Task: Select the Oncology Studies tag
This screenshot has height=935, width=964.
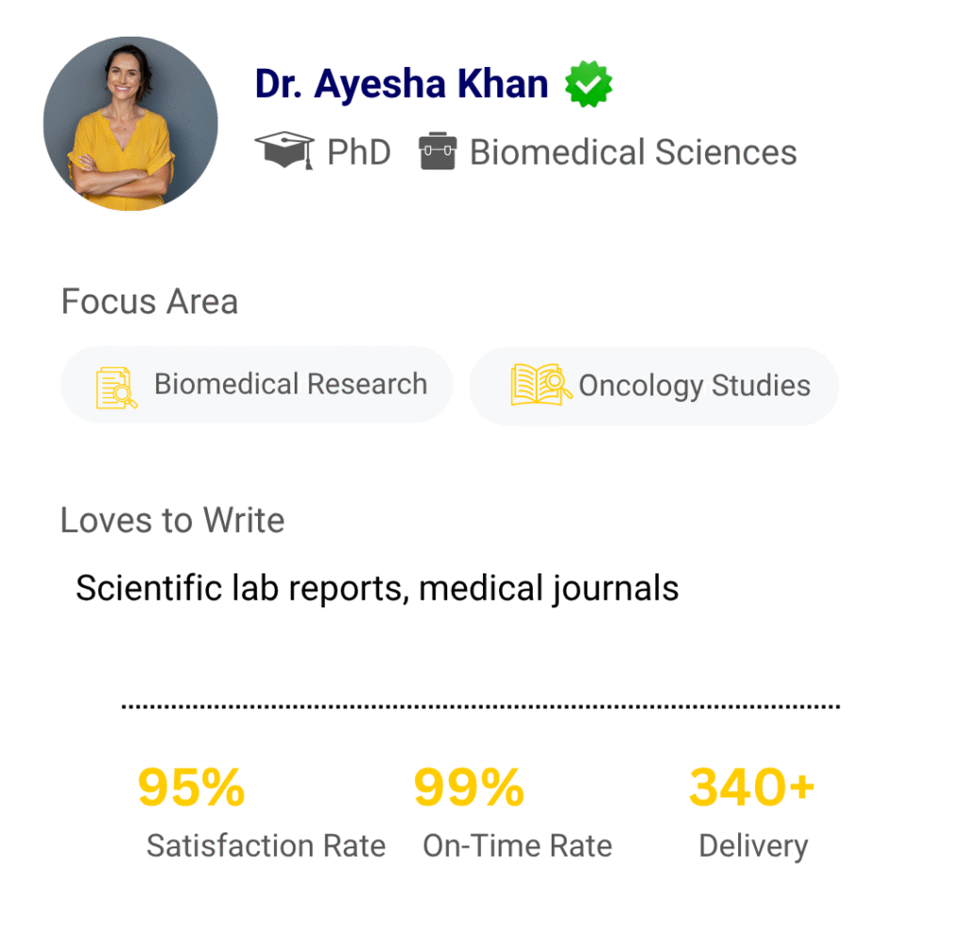Action: pyautogui.click(x=653, y=386)
